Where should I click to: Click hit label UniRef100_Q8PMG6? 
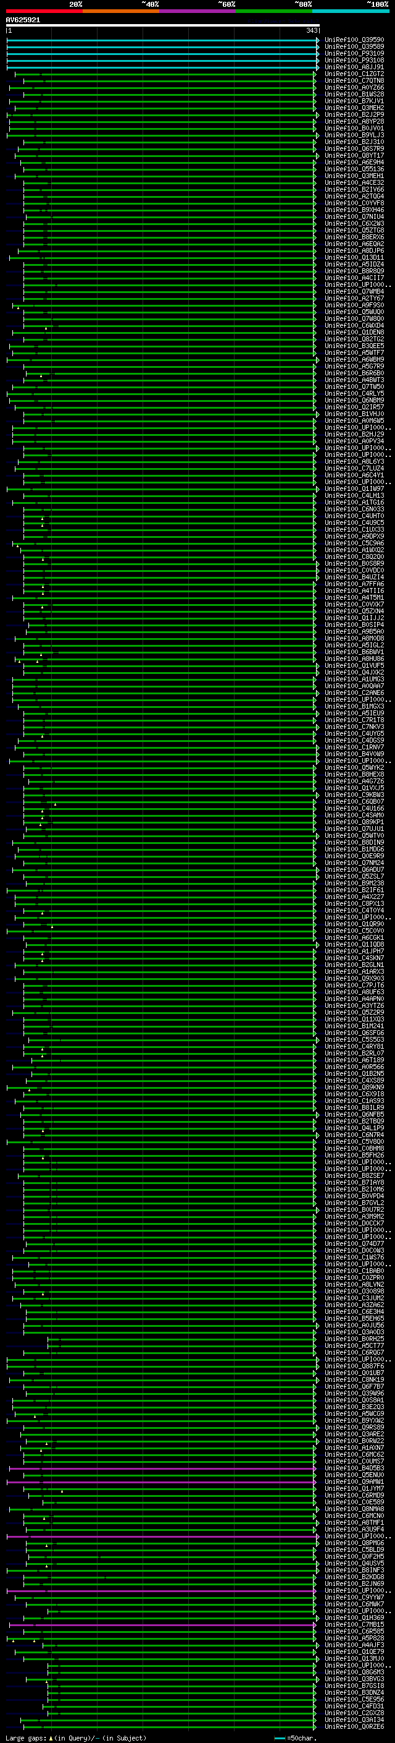click(x=354, y=1543)
